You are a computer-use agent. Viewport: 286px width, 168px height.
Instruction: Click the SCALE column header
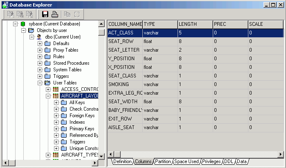[266, 24]
